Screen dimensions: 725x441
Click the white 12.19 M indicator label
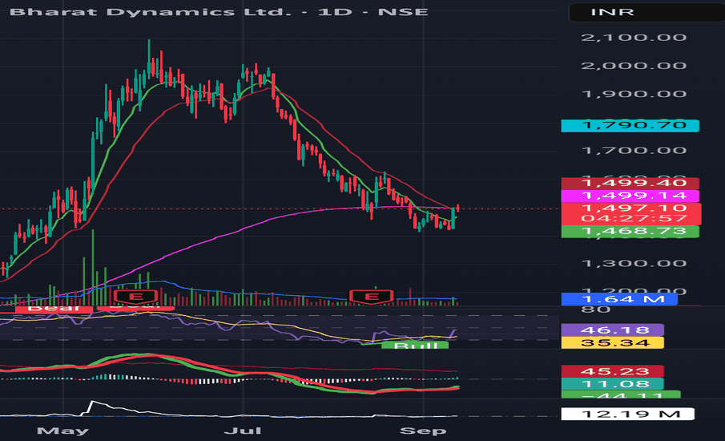tap(628, 414)
